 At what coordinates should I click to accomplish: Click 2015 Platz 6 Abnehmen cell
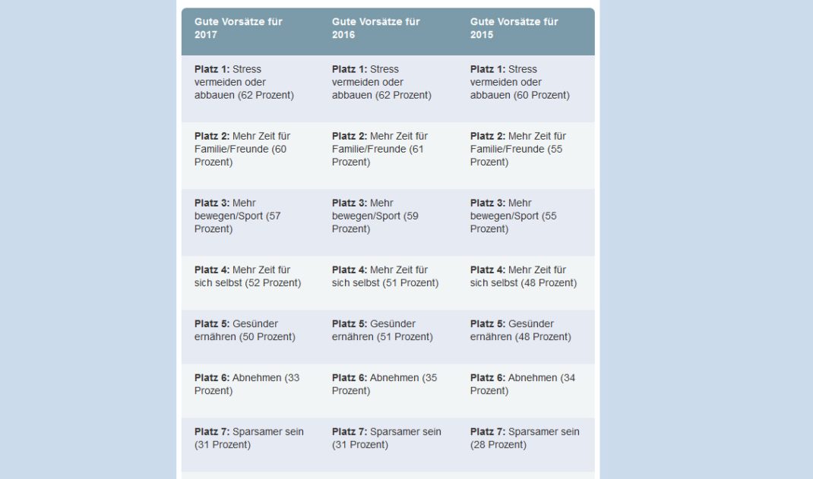tap(523, 384)
